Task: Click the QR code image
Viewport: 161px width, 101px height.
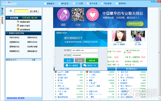Action: [x=78, y=15]
